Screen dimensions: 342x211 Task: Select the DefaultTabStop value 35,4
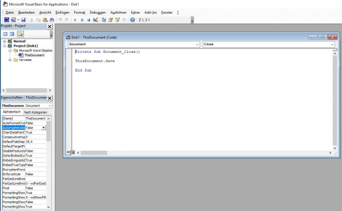coord(35,142)
